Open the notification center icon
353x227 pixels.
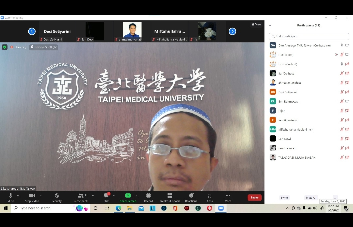(x=346, y=209)
